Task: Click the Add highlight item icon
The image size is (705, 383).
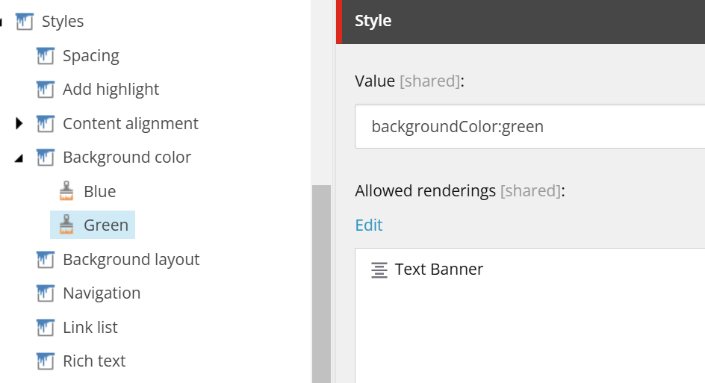Action: coord(46,90)
